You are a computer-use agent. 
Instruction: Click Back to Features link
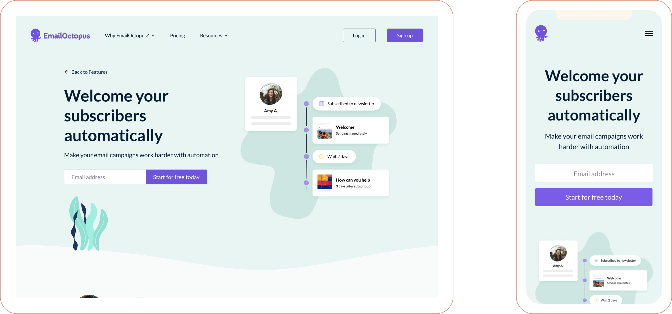pos(86,72)
